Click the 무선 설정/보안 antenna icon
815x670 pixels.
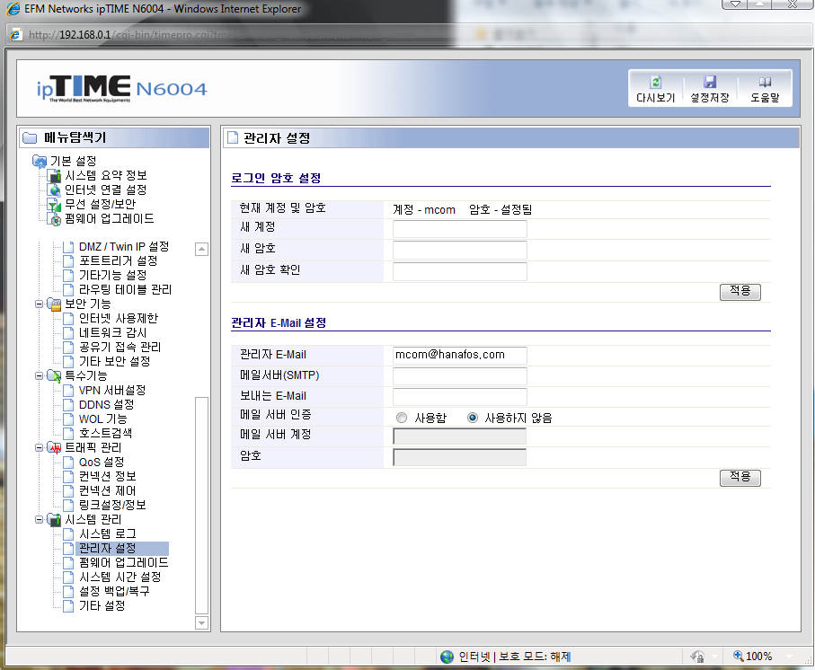(55, 204)
